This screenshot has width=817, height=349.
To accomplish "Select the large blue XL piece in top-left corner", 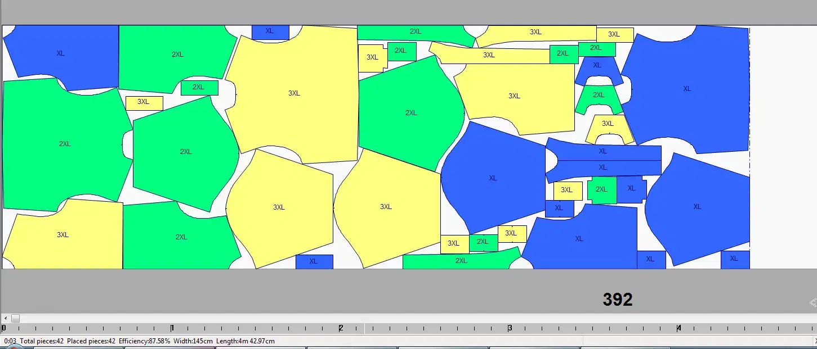I will coord(60,53).
